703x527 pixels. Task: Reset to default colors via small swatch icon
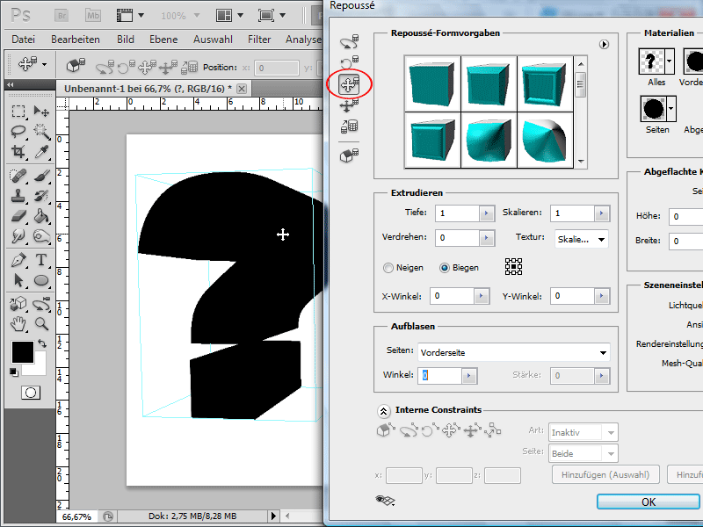tap(13, 372)
